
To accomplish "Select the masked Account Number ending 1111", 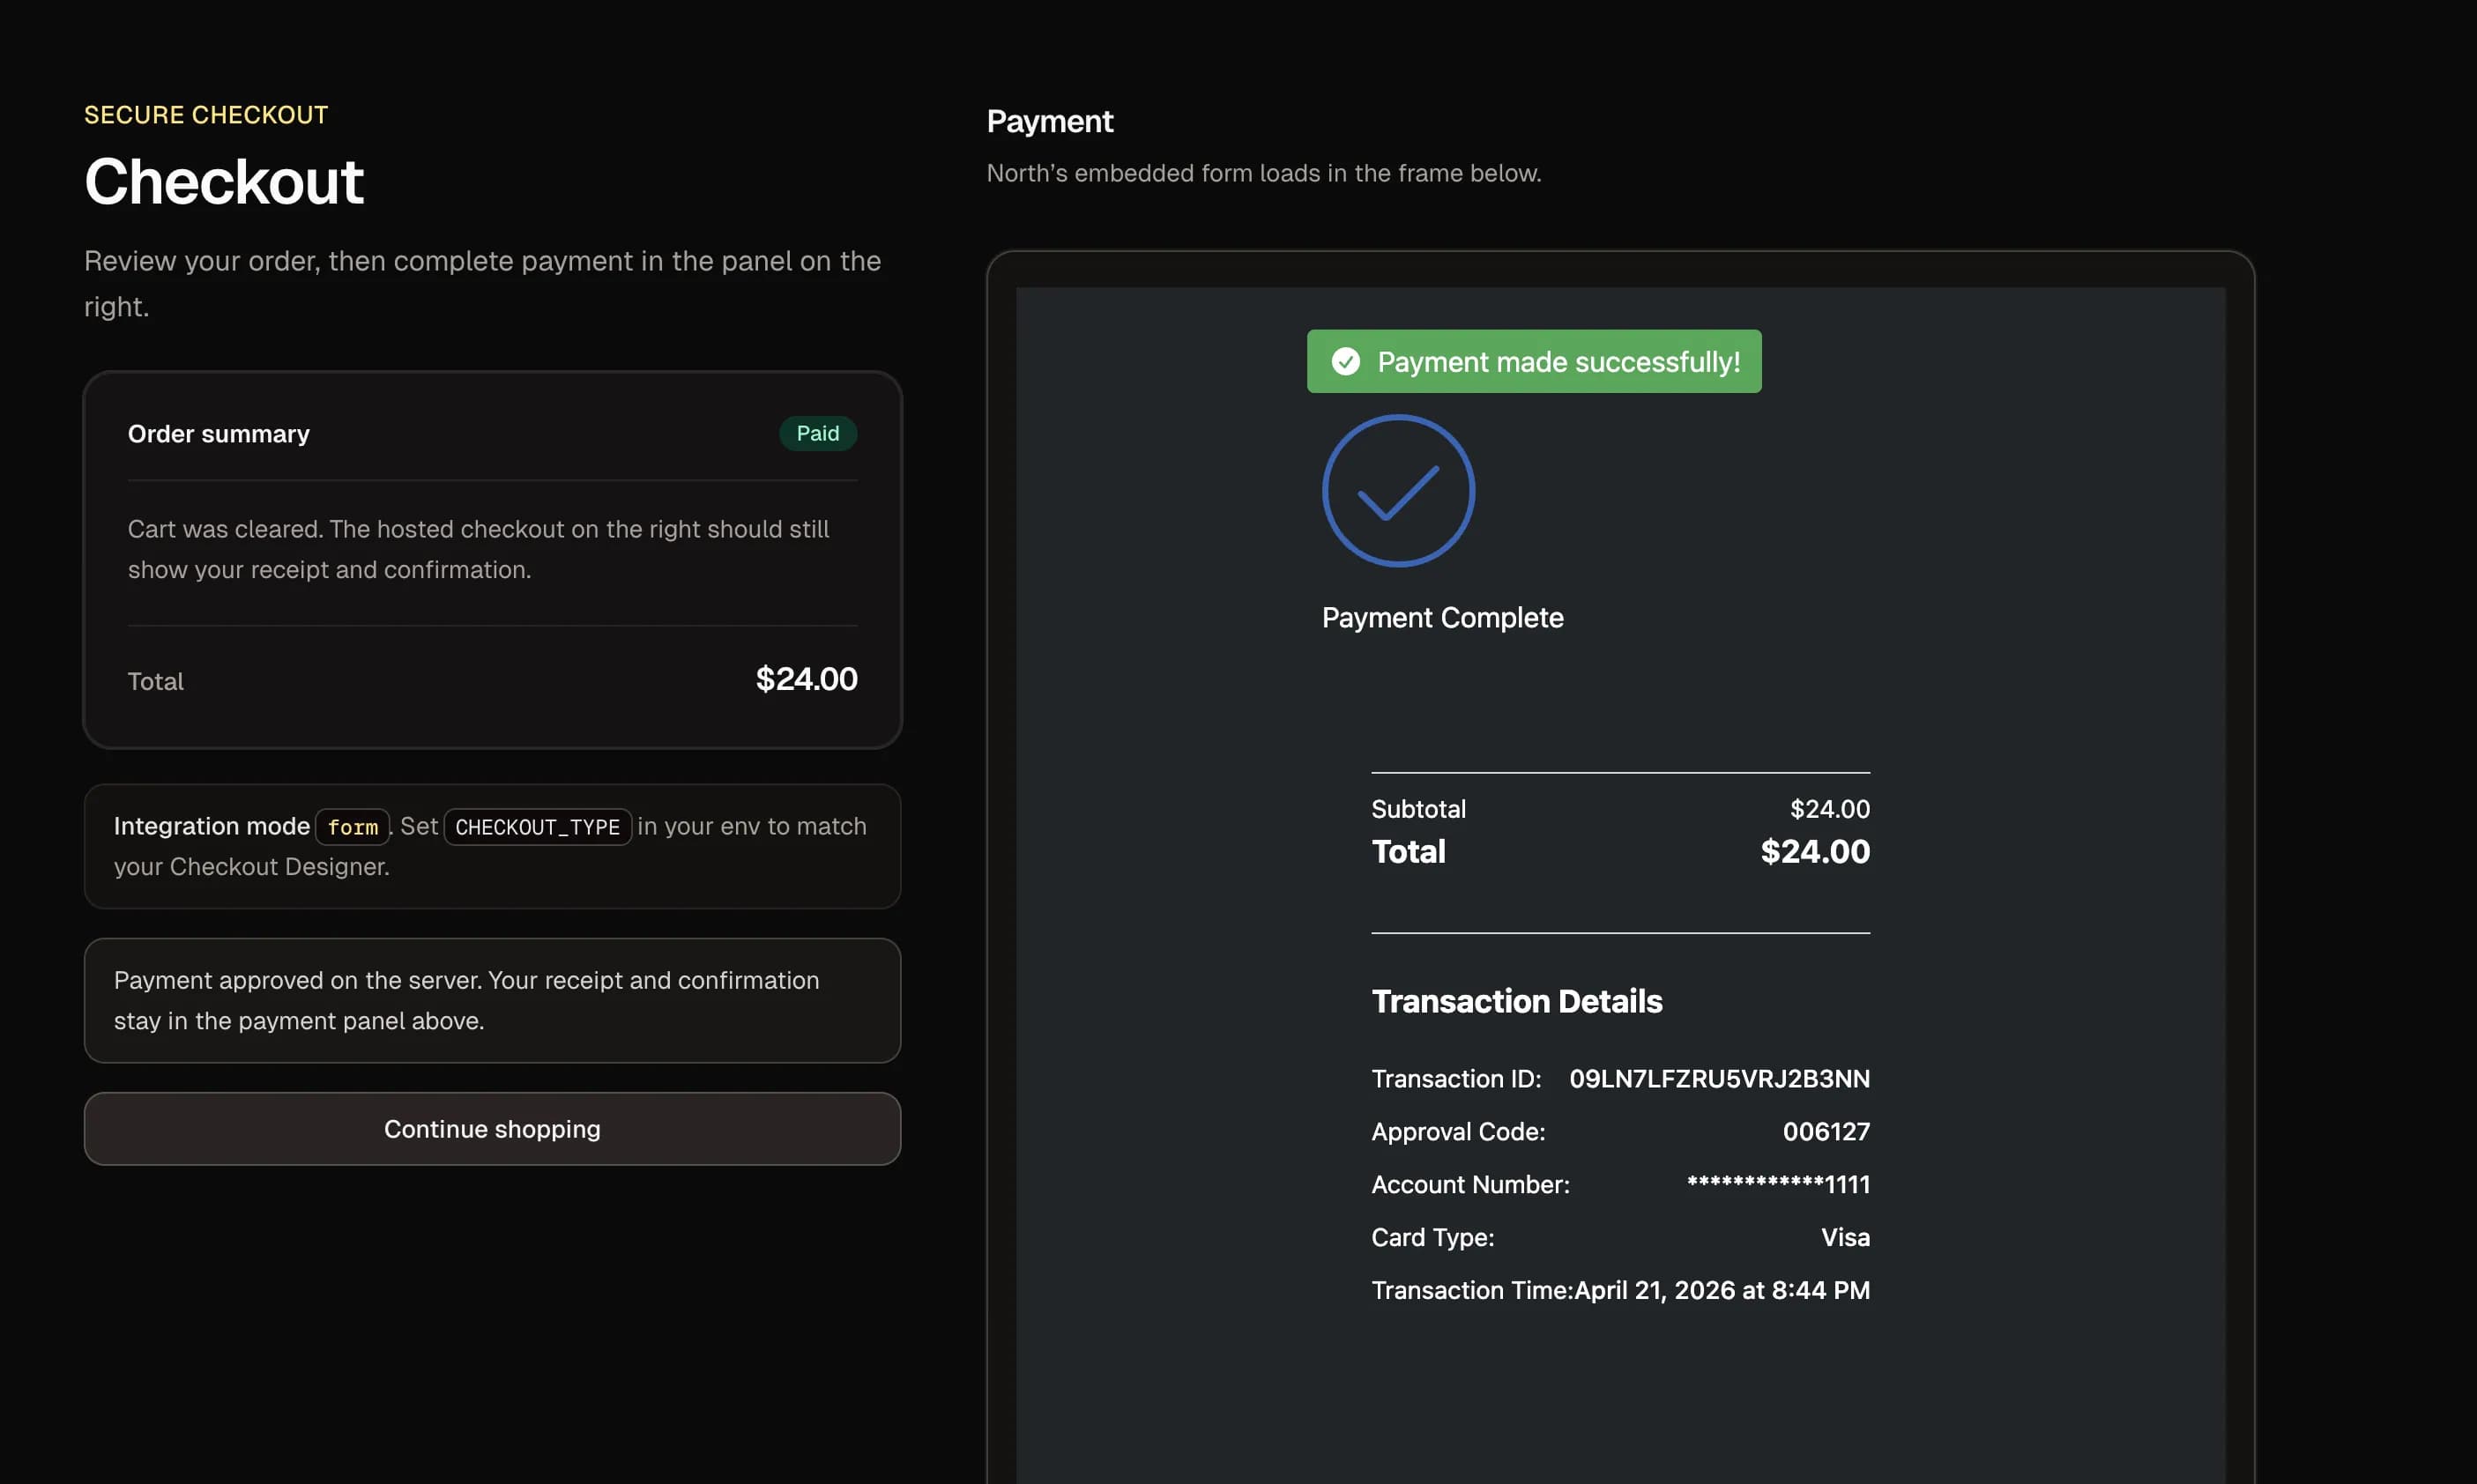I will pos(1778,1184).
